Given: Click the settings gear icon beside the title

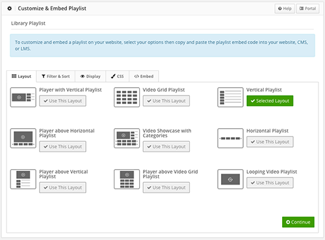Looking at the screenshot, I should point(10,8).
